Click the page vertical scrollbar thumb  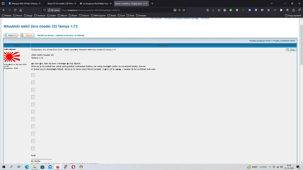pyautogui.click(x=301, y=45)
